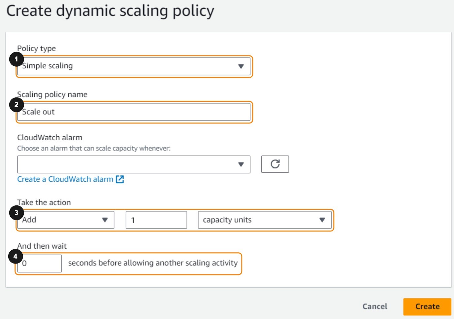Focus the Scaling policy name field
The image size is (455, 319).
(134, 112)
